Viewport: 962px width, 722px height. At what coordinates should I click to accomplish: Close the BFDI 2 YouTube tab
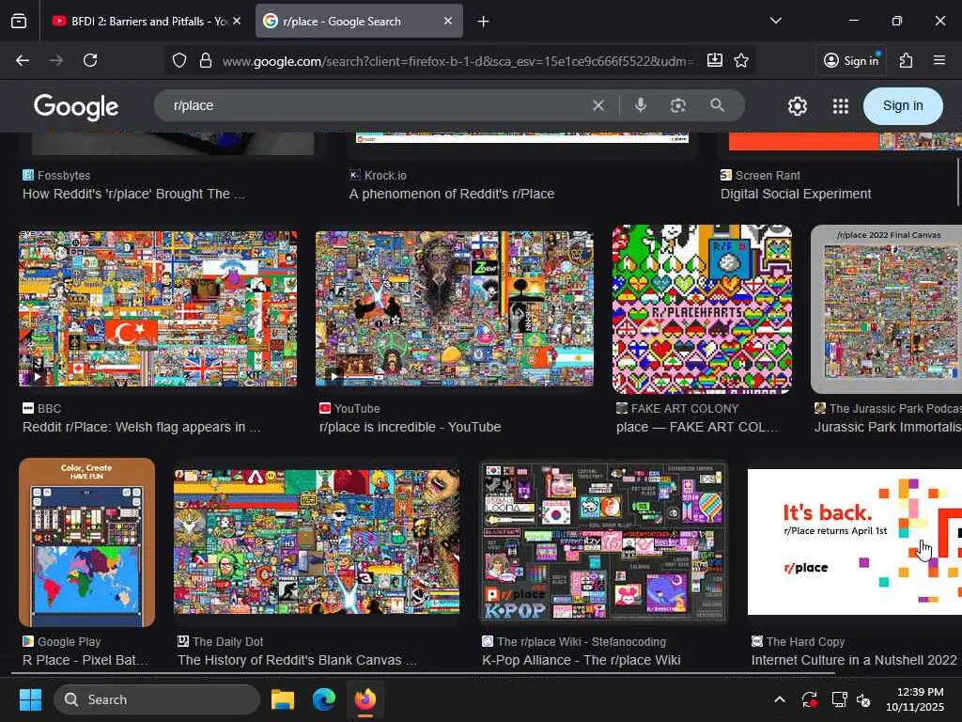(x=237, y=21)
